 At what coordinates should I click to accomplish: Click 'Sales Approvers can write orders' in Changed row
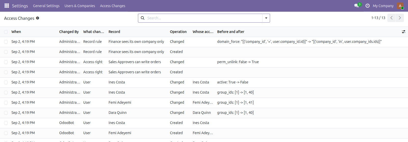[135, 62]
